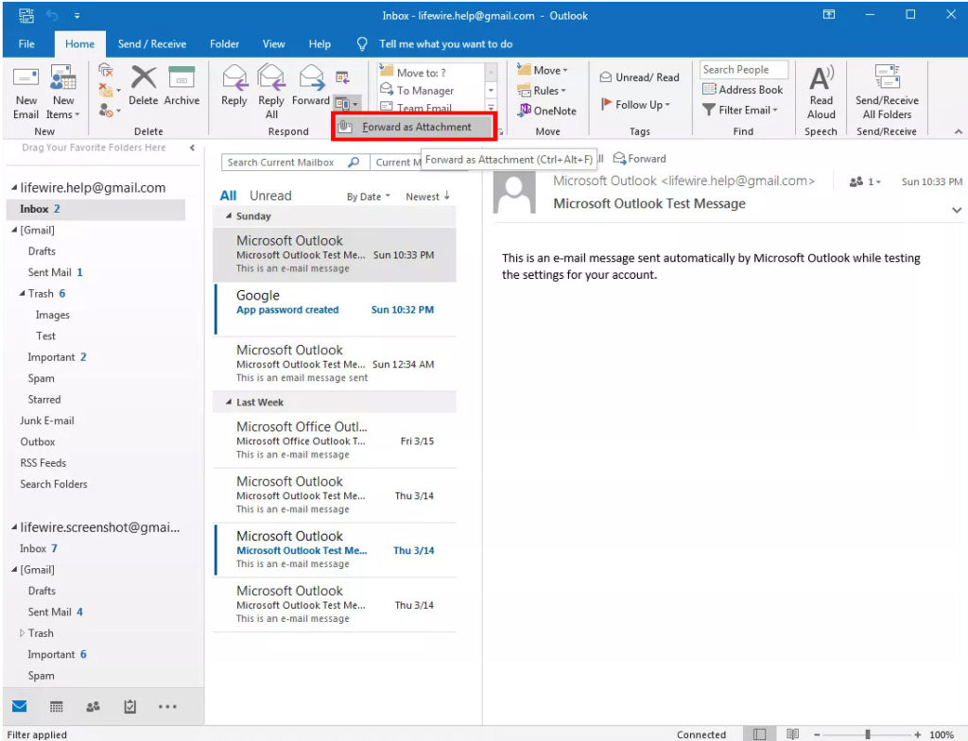Collapse the lifewire.help@gmail.com account
Viewport: 968px width, 741px height.
[14, 187]
